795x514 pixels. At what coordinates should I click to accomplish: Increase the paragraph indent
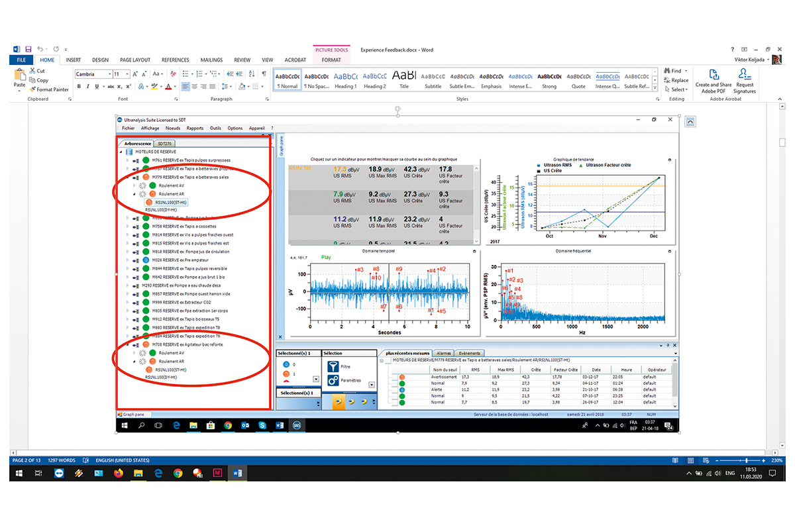[x=239, y=74]
